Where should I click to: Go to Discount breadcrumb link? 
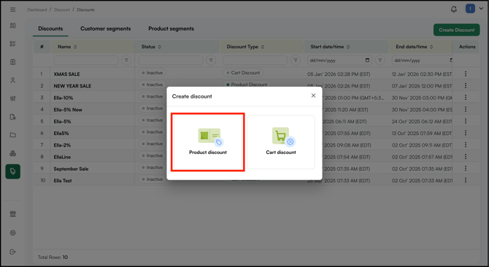tap(62, 9)
